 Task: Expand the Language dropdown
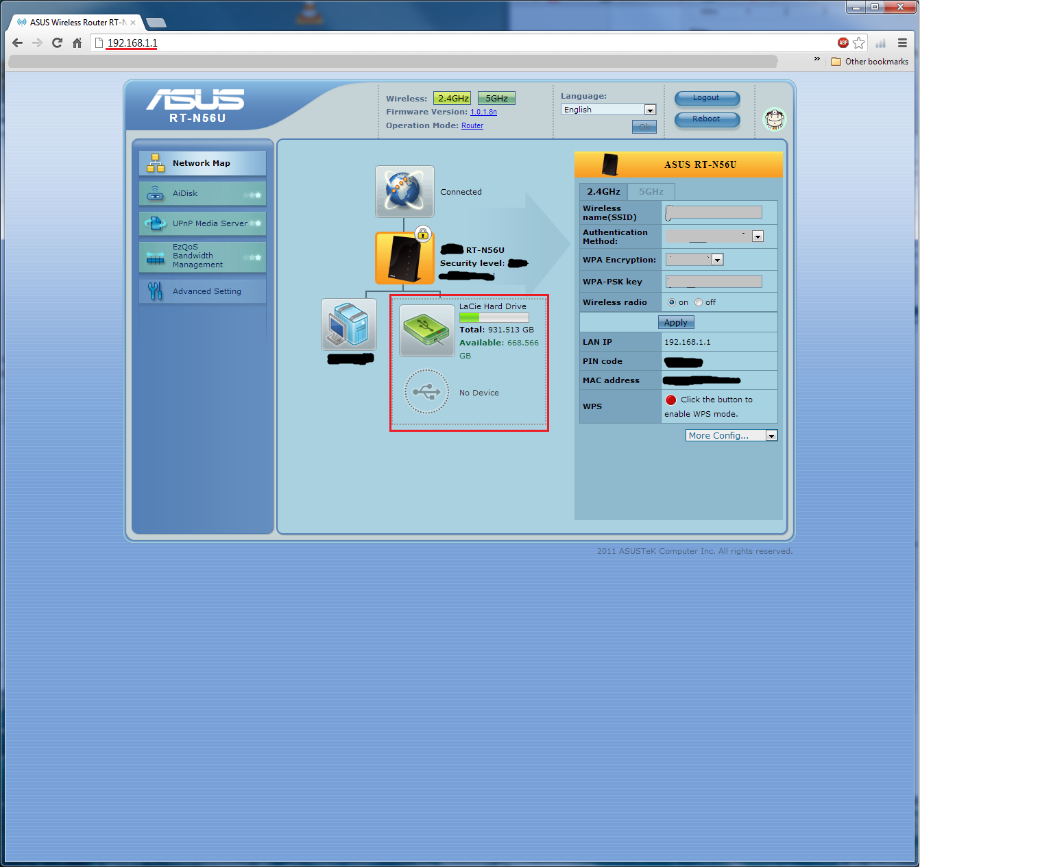[x=650, y=110]
